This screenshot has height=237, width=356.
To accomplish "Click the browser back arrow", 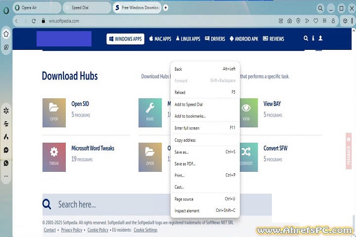I will pos(16,21).
